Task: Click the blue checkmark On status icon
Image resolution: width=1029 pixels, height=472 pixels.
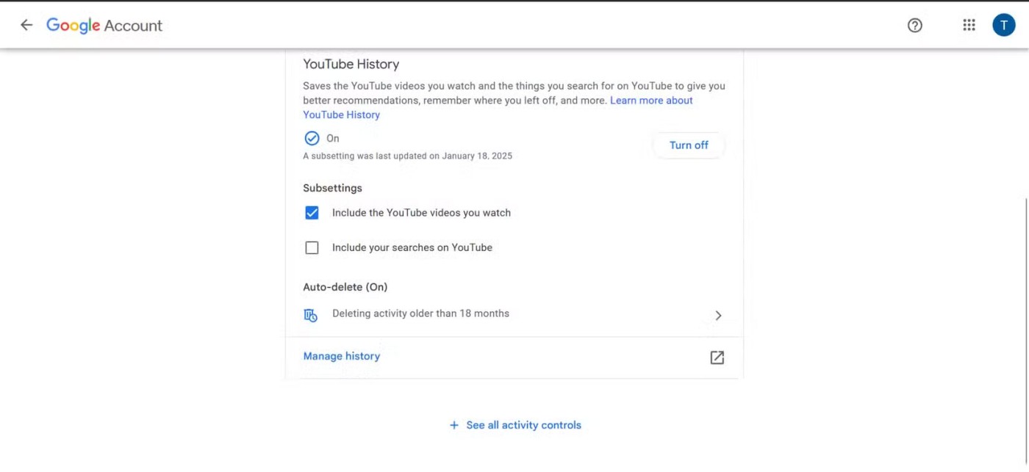Action: pyautogui.click(x=312, y=138)
